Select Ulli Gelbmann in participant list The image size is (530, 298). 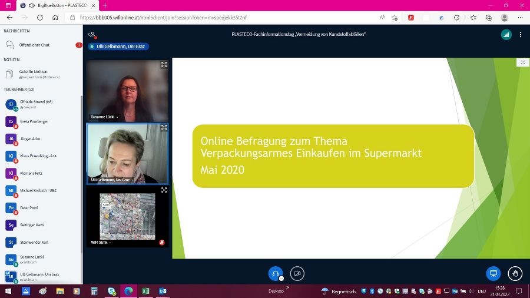coord(41,277)
